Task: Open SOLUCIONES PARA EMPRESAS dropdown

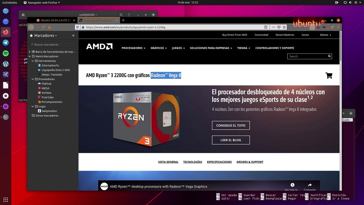Action: [x=211, y=48]
